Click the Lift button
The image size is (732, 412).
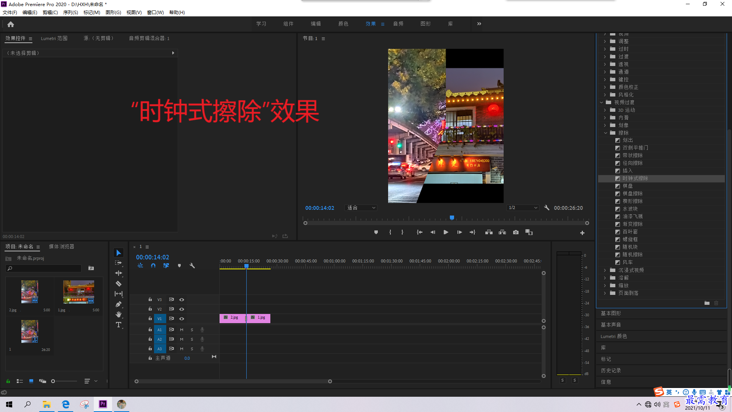coord(489,232)
